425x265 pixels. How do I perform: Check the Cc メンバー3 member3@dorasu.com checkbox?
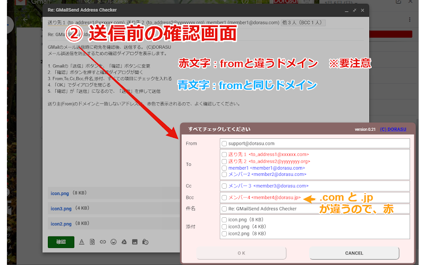coord(224,186)
